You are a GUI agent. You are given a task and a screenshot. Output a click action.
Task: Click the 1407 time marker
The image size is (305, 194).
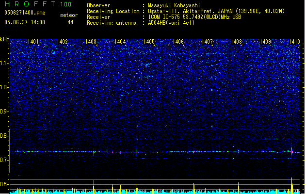[207, 42]
